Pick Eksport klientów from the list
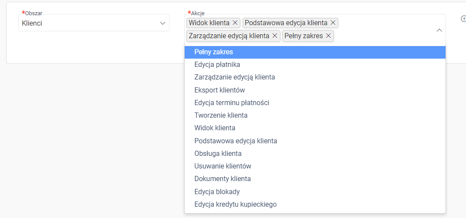This screenshot has height=218, width=466. click(x=315, y=90)
